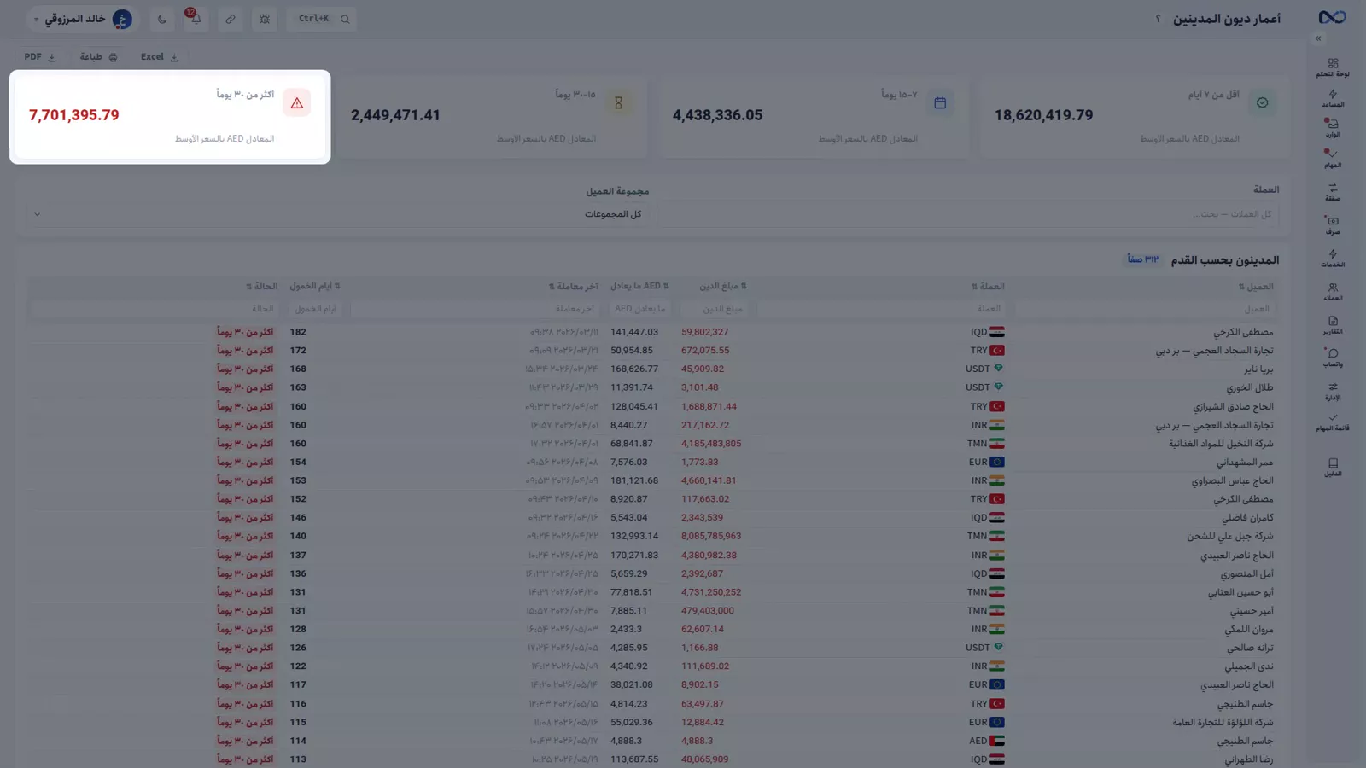
Task: Click customer شركة جبل علي للشحن
Action: pyautogui.click(x=1230, y=537)
